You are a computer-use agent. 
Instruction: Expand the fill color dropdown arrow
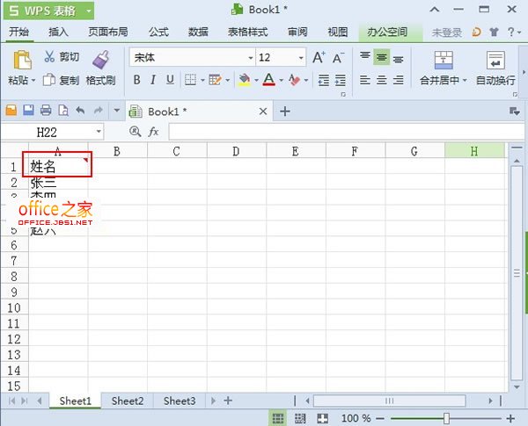pyautogui.click(x=256, y=80)
